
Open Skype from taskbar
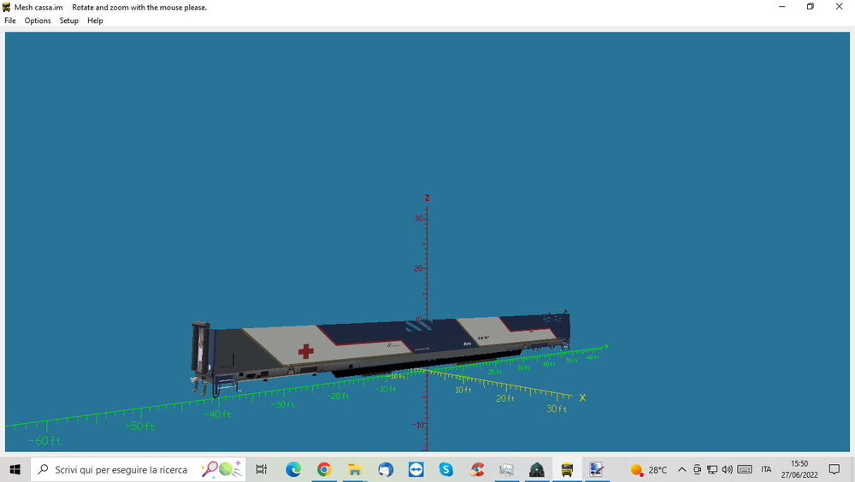pos(446,469)
